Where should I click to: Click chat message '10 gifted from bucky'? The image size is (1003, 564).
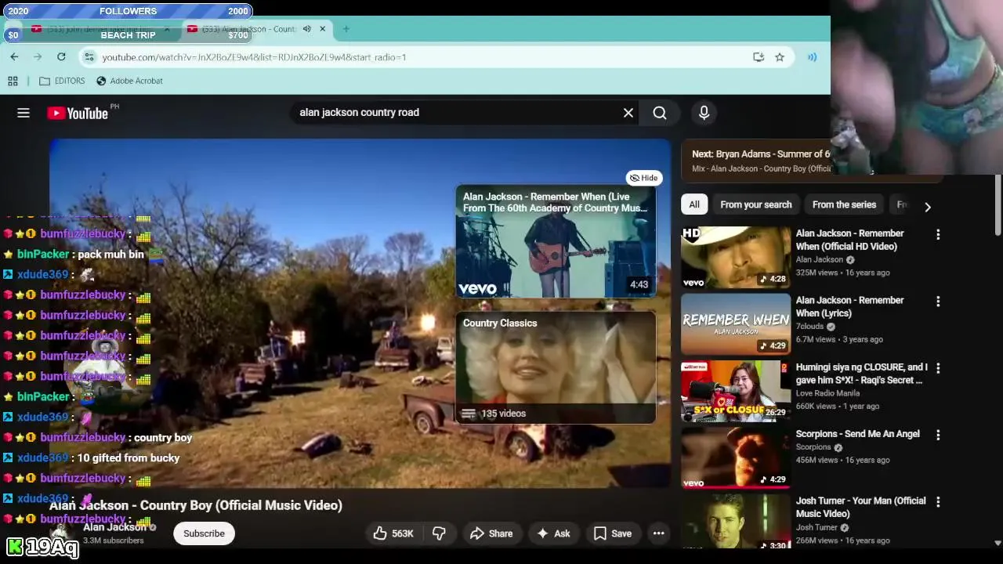click(x=129, y=457)
